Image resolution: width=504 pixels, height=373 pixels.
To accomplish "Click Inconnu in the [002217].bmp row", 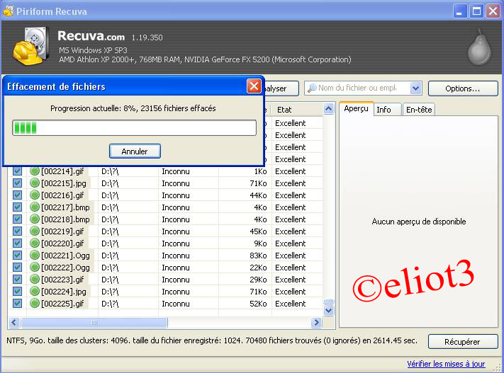I will pos(176,207).
